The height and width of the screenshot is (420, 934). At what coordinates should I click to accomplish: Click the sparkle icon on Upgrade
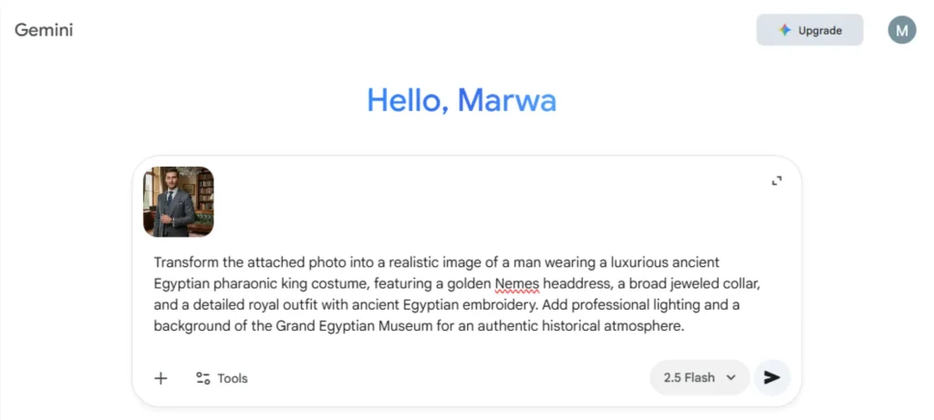click(784, 30)
